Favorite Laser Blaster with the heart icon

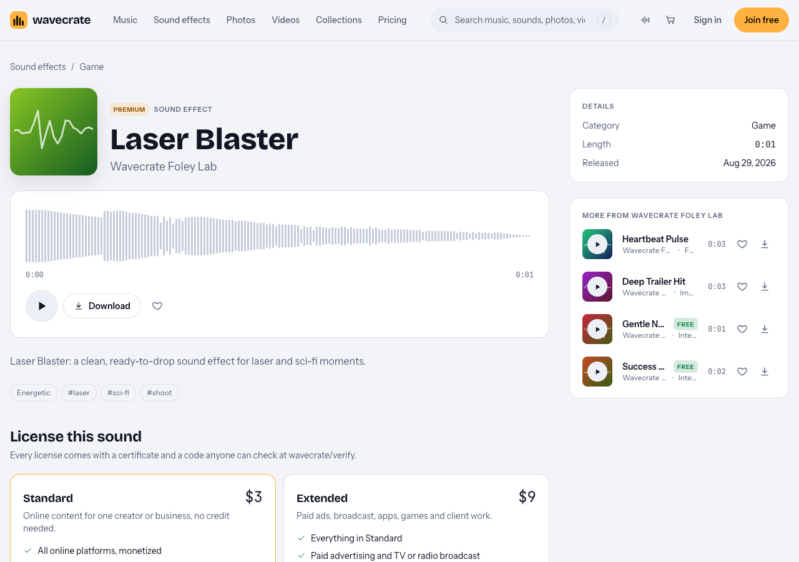(x=157, y=306)
